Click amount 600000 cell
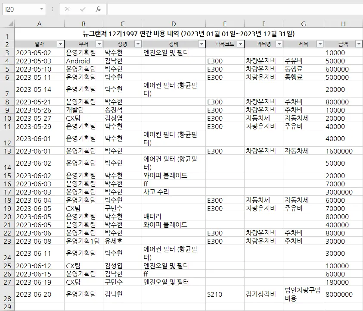 tap(343, 69)
